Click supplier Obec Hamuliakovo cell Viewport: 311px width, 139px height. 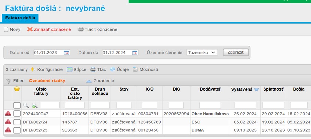[x=210, y=114]
